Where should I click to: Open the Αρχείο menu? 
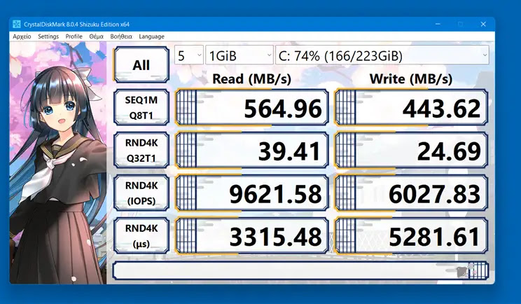[x=22, y=36]
